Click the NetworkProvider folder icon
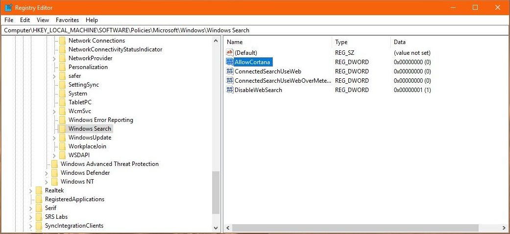 62,58
